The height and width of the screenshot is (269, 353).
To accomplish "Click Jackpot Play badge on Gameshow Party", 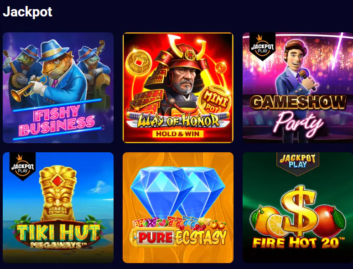I will (262, 47).
